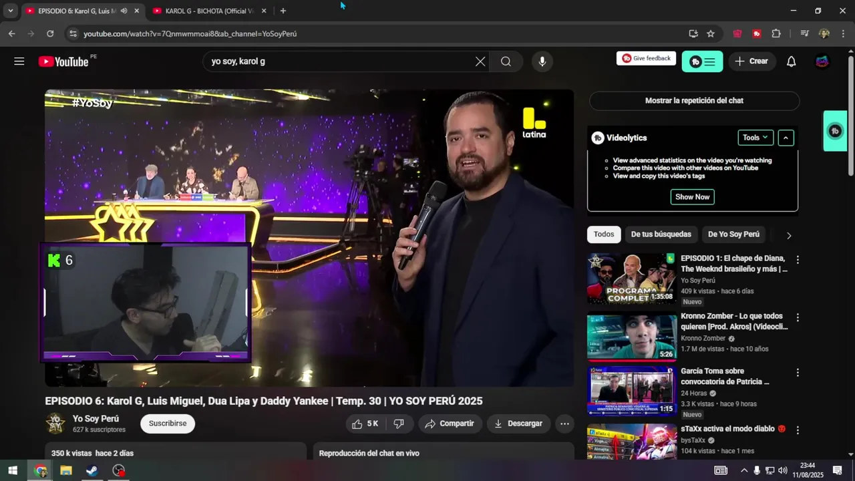Image resolution: width=855 pixels, height=481 pixels.
Task: Click Show Now in Videolytics
Action: point(692,197)
